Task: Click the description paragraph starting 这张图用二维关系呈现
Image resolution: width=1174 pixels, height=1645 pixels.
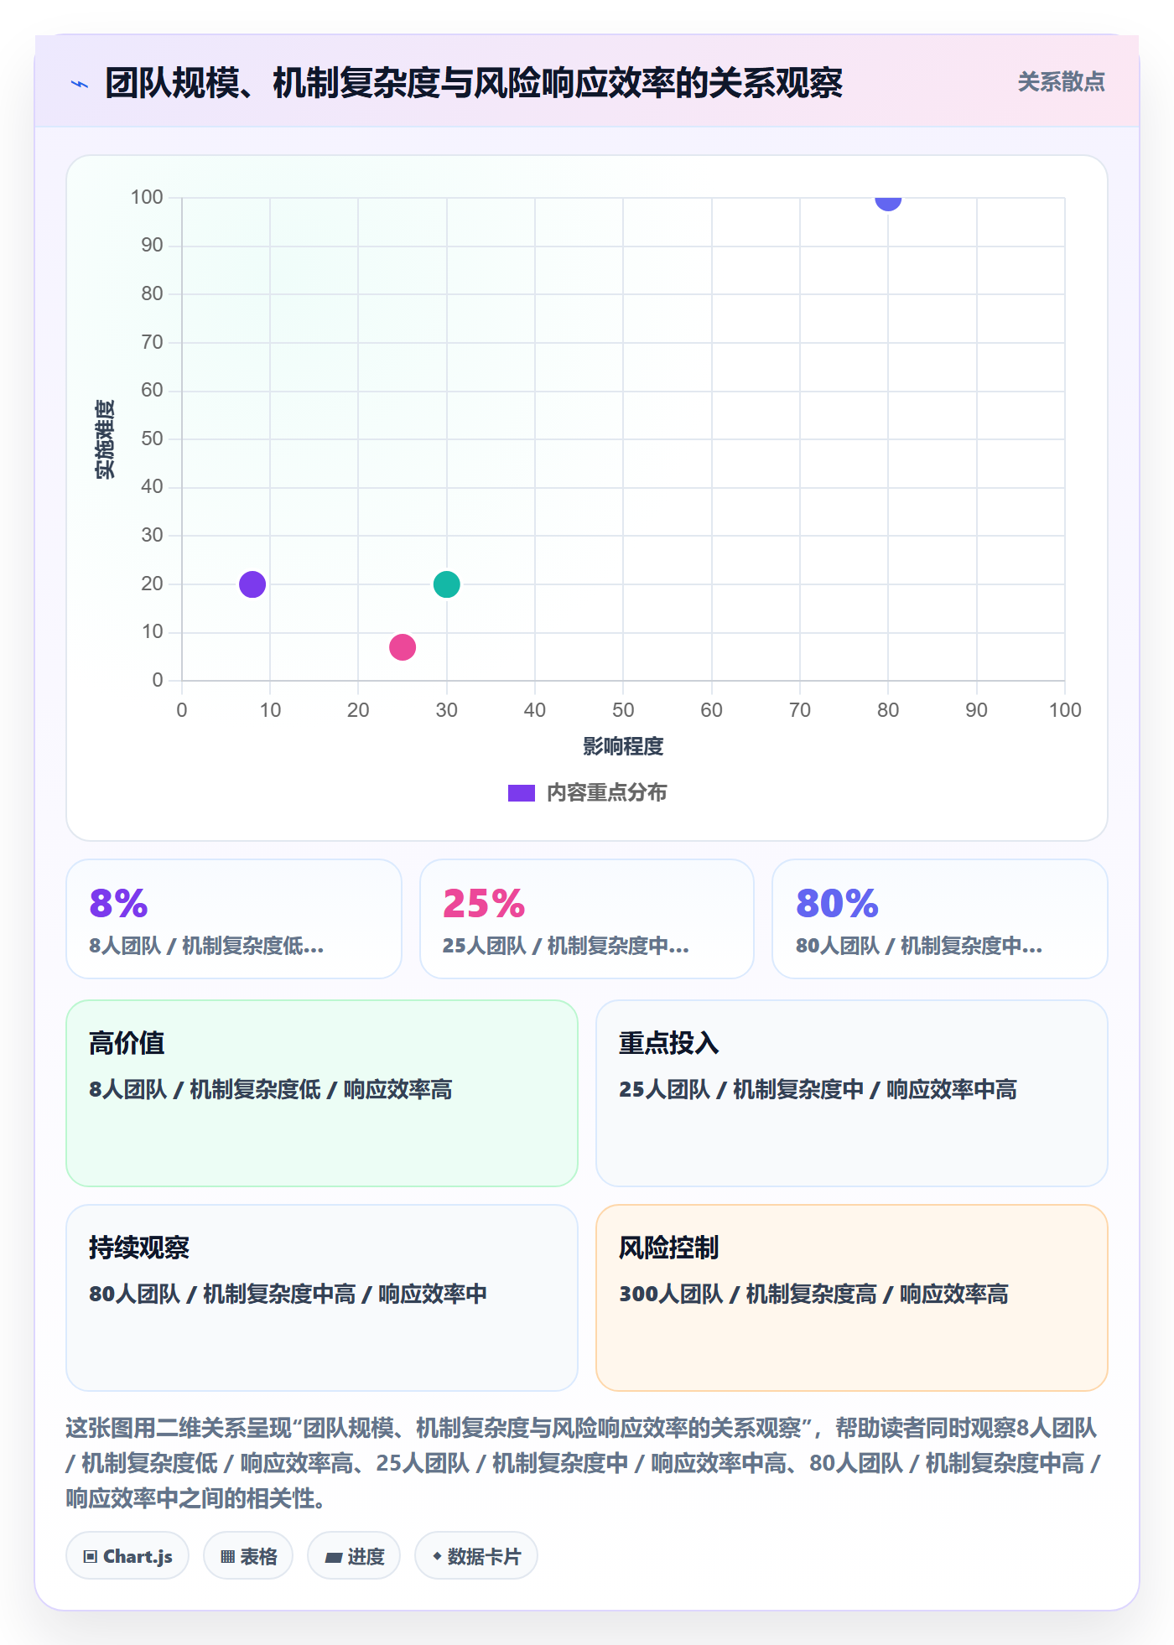Action: [x=584, y=1463]
